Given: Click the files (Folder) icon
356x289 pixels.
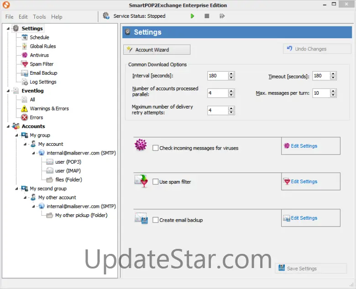Looking at the screenshot, I should point(50,180).
